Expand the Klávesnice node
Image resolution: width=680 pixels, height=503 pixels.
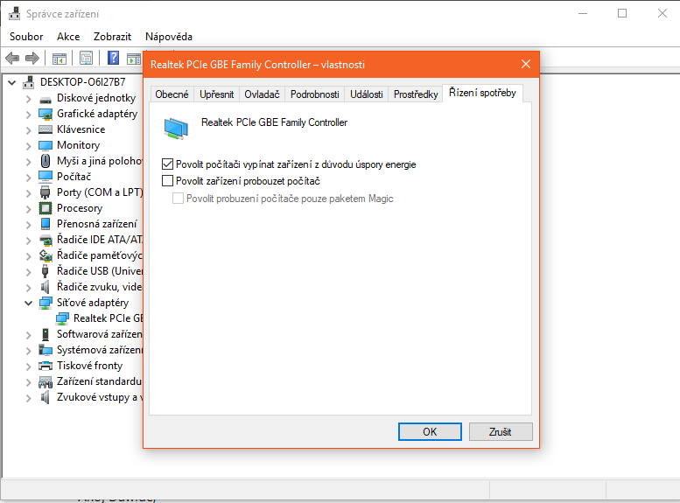28,130
